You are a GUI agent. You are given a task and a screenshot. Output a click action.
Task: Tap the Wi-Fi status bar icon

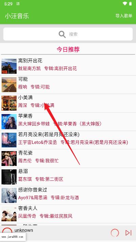pos(124,4)
